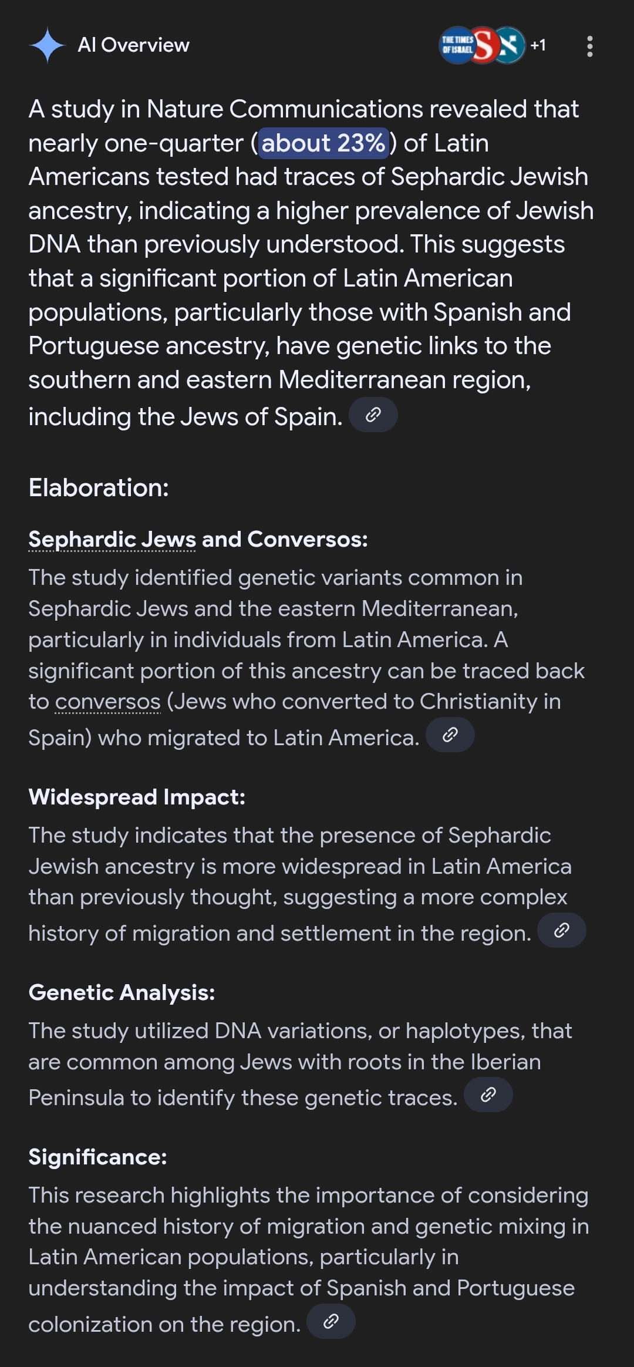Open link chip after 'Jews of Spain'
This screenshot has width=634, height=1367.
(x=373, y=415)
